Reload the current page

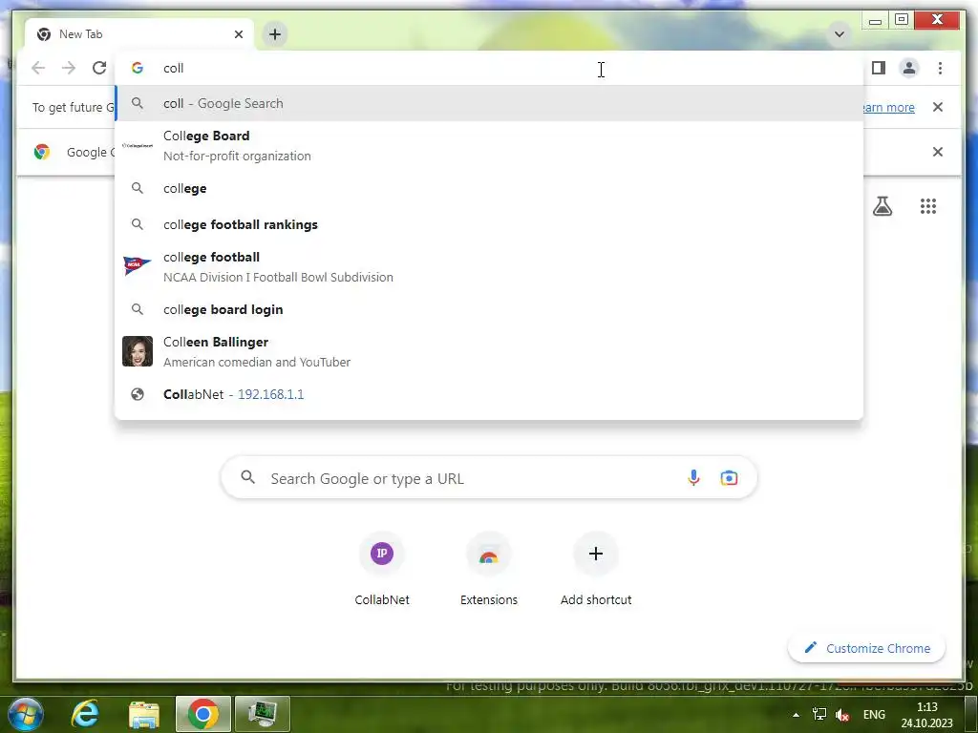tap(99, 68)
